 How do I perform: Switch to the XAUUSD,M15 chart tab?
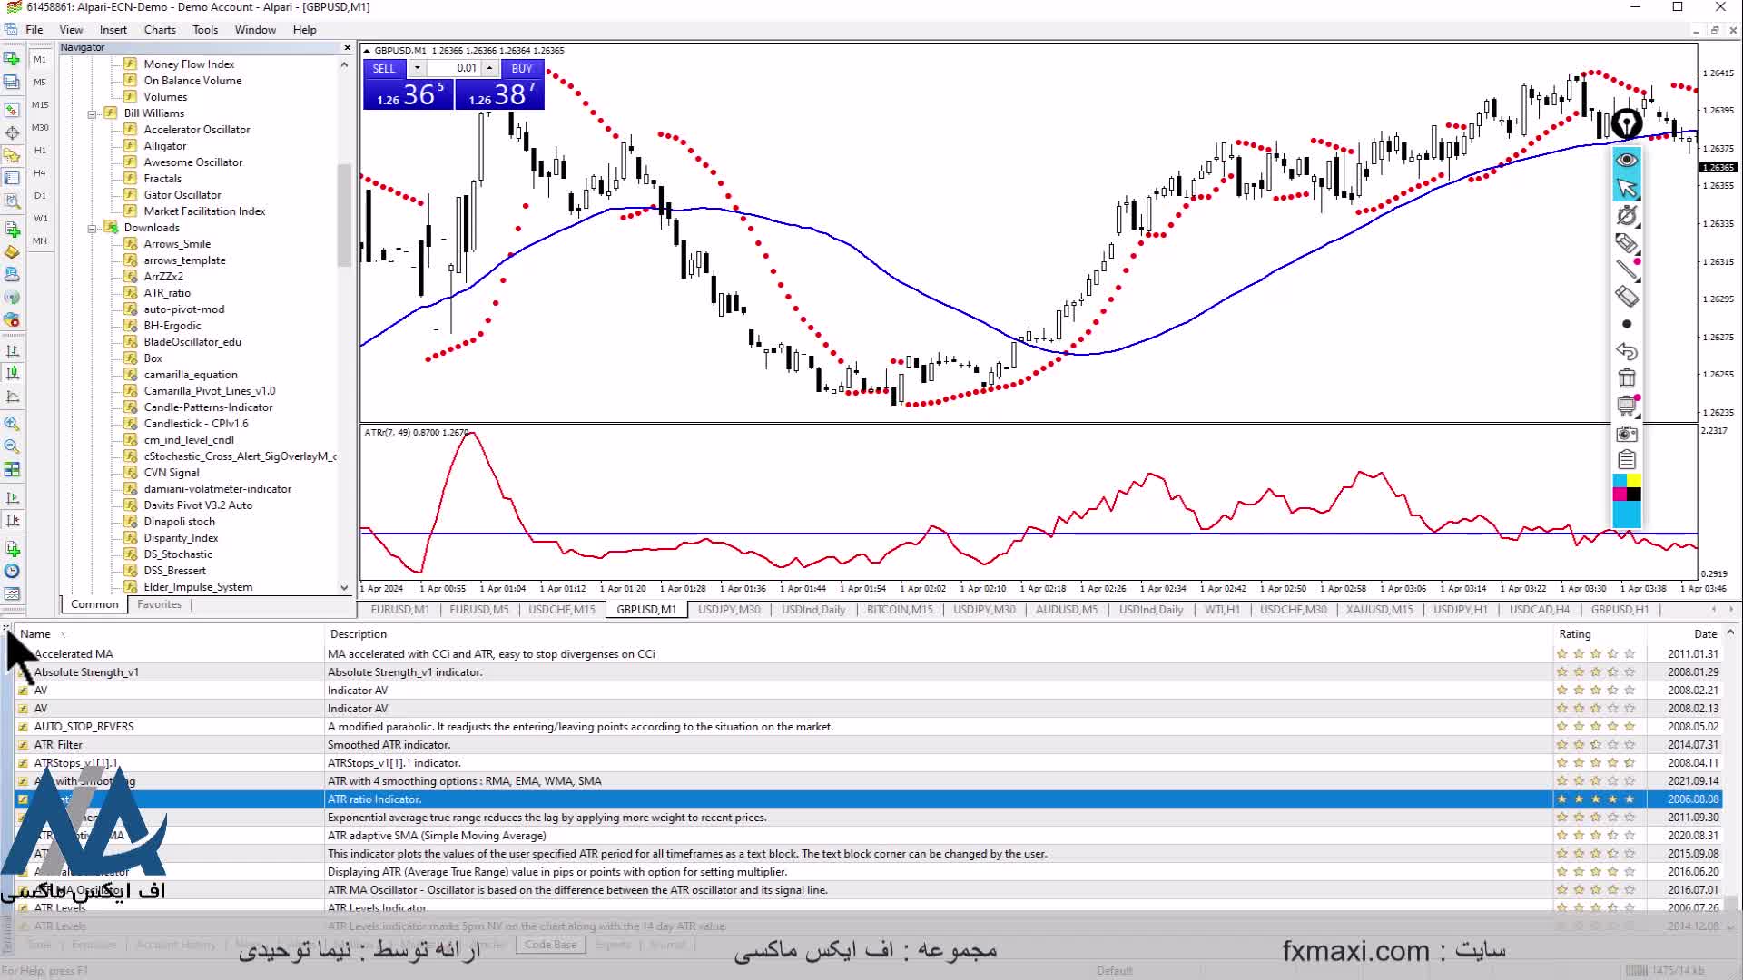pyautogui.click(x=1379, y=610)
